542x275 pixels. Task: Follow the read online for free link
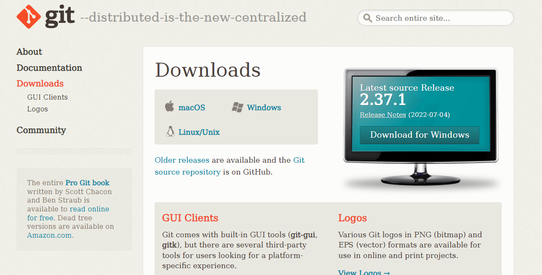[68, 214]
